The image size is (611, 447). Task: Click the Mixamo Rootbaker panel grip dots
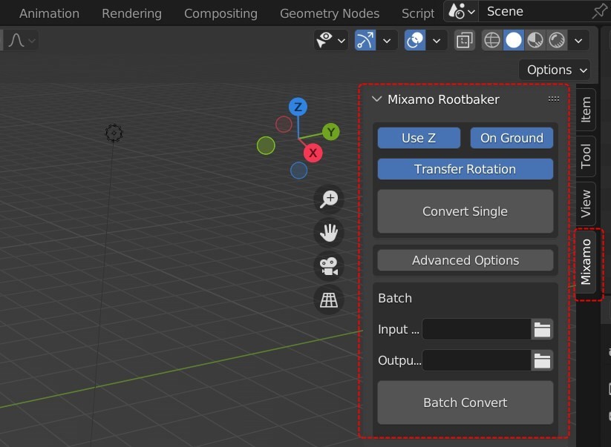554,99
